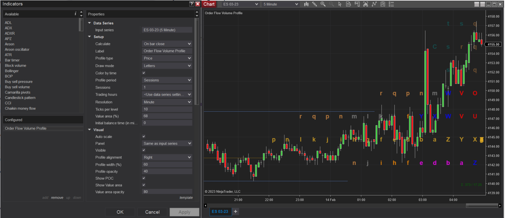Click the chart scroll left arrow
This screenshot has width=505, height=218.
click(206, 206)
